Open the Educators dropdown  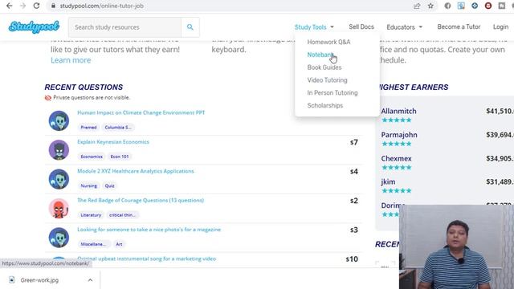405,26
